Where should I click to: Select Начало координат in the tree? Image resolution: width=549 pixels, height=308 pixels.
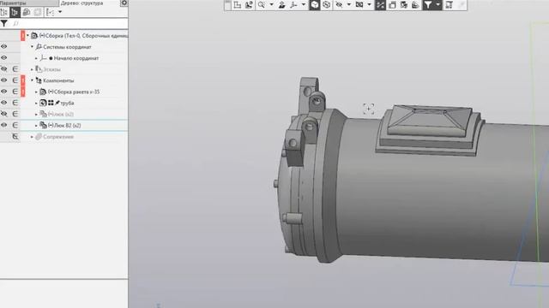pyautogui.click(x=76, y=58)
